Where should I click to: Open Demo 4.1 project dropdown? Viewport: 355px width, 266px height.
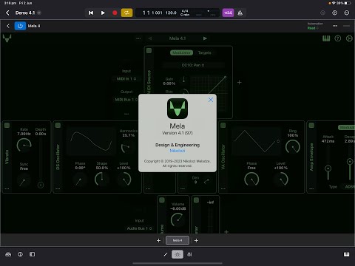tap(39, 13)
